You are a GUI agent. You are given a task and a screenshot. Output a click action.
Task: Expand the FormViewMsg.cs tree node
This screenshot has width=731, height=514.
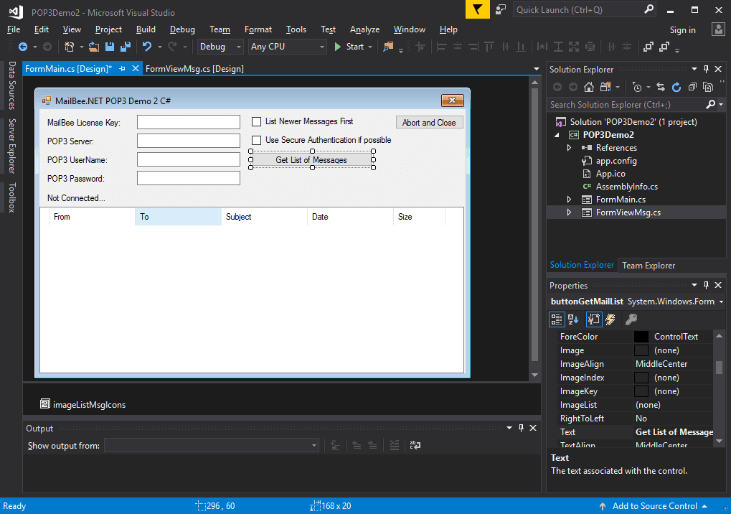(x=569, y=212)
